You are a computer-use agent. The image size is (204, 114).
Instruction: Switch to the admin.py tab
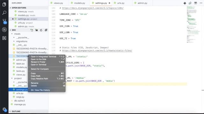tap(142, 3)
